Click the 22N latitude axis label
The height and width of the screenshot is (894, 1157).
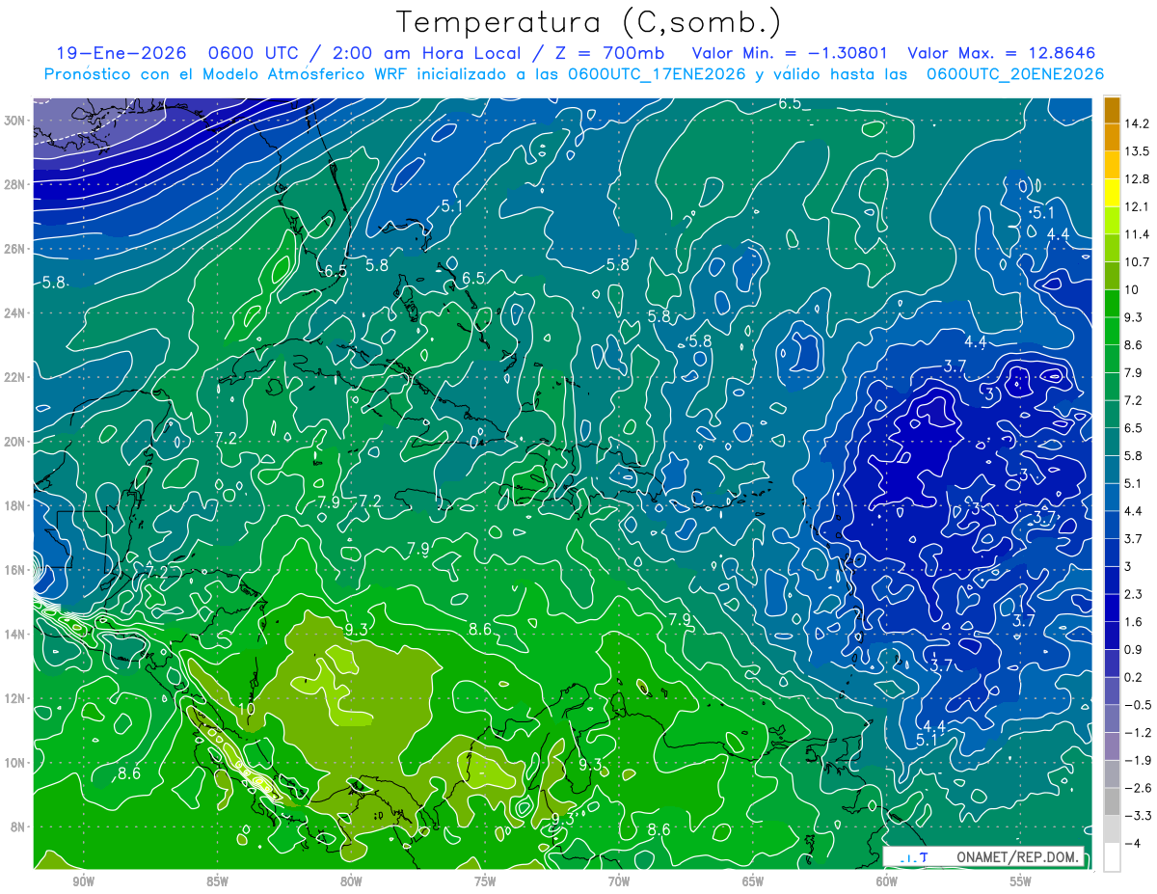click(x=15, y=377)
